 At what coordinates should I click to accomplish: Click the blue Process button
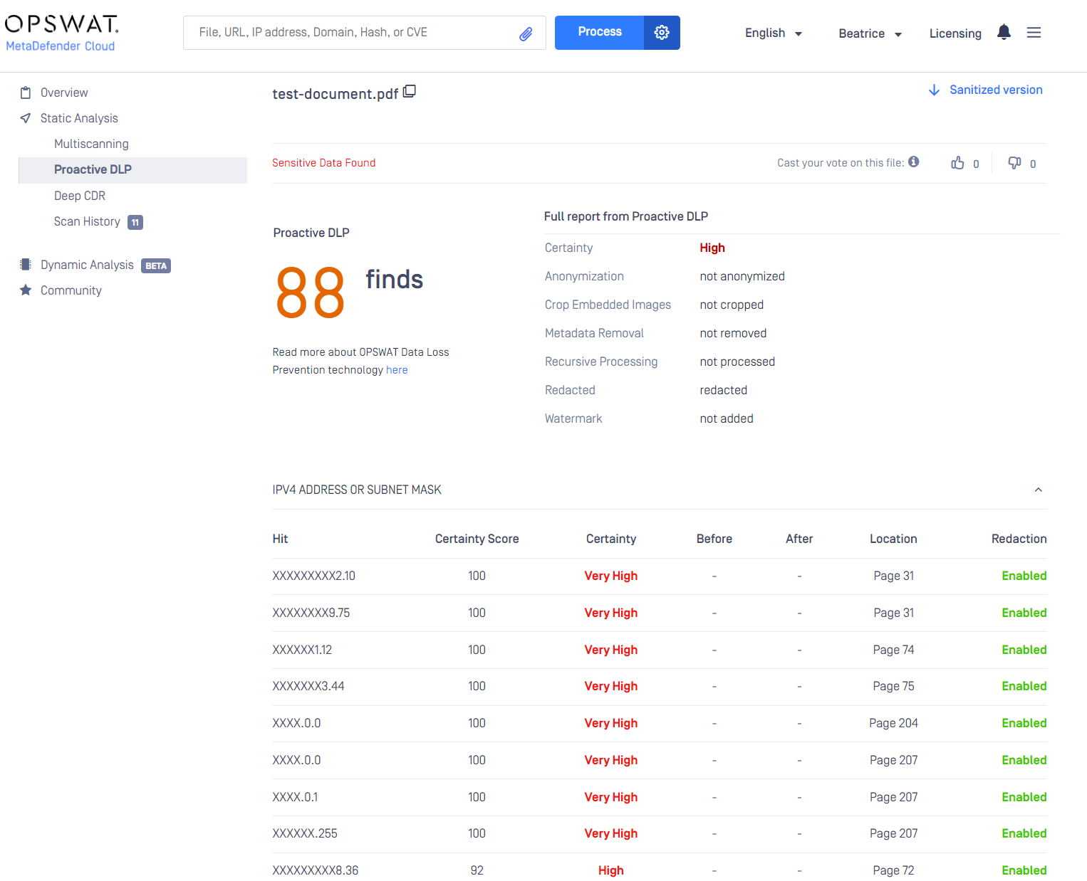[x=599, y=33]
